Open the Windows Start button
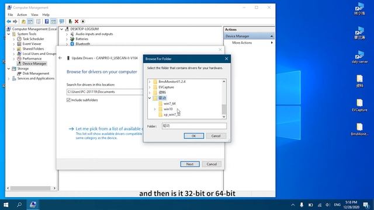Image resolution: width=374 pixels, height=210 pixels. (6, 205)
